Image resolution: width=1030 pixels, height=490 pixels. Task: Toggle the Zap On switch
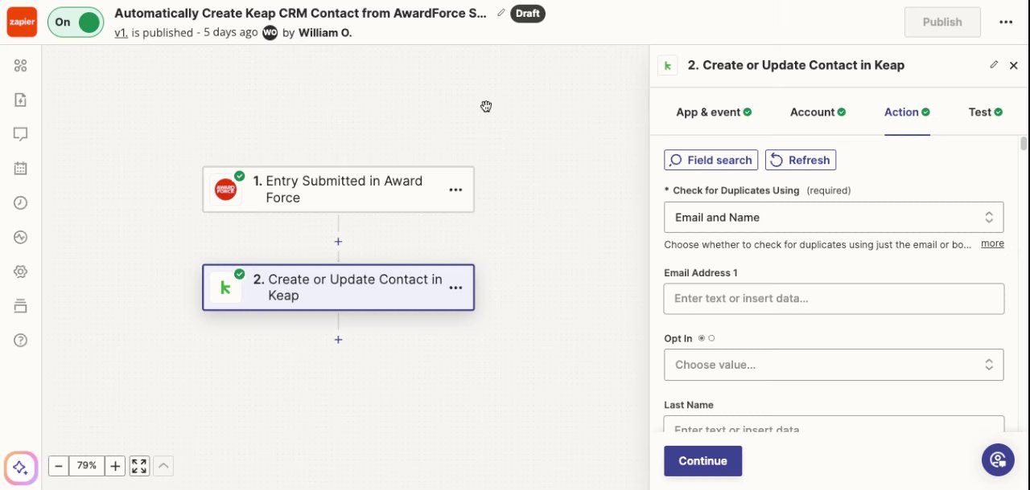point(76,22)
